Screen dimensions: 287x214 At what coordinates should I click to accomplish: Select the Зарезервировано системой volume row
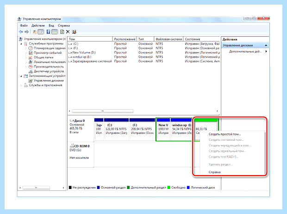click(x=143, y=61)
